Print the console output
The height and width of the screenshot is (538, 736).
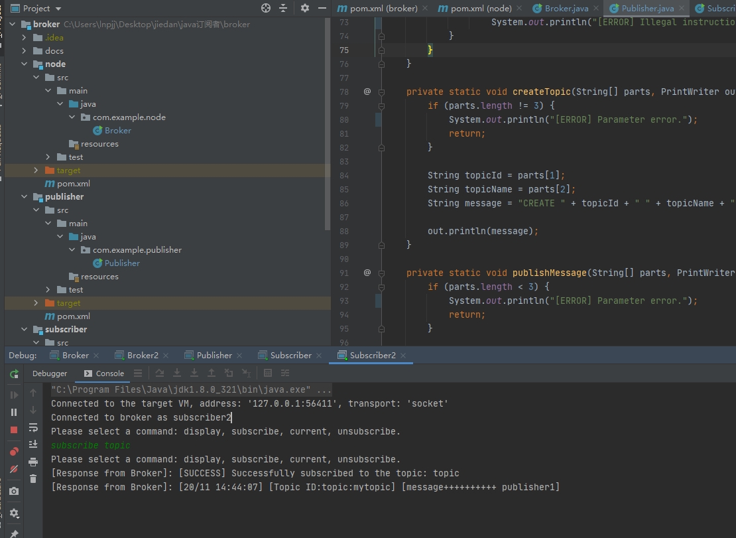(33, 462)
